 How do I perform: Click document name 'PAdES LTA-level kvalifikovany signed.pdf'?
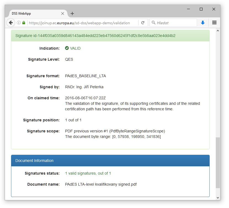[x=101, y=184]
